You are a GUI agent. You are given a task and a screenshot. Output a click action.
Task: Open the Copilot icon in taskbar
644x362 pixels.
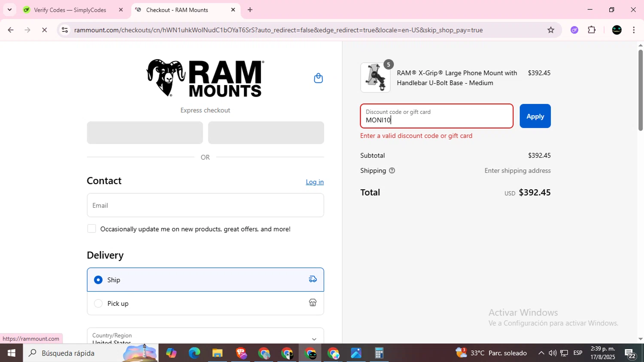pyautogui.click(x=171, y=353)
